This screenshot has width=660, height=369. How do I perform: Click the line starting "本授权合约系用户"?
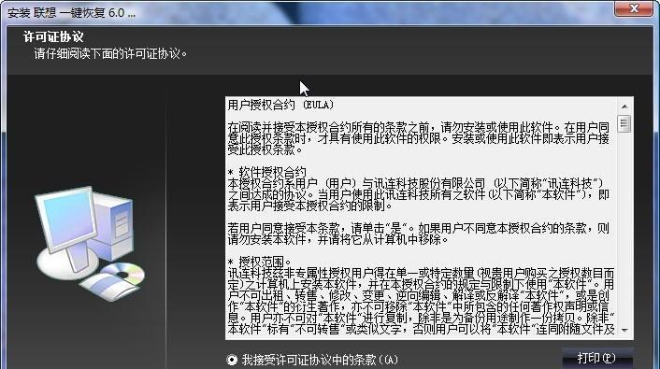pos(416,183)
